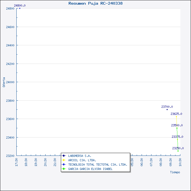This screenshot has width=191, height=191.
Task: Click the yellow ARCOIL legend marker
Action: [x=64, y=160]
